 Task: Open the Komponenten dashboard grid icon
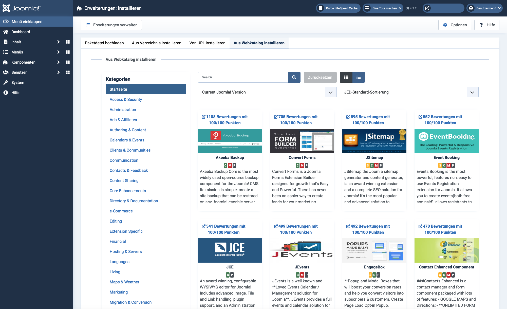[x=68, y=62]
